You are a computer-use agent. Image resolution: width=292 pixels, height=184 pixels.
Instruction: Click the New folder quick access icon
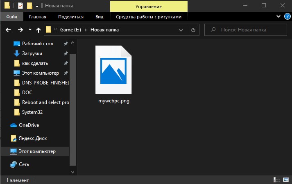[29, 6]
